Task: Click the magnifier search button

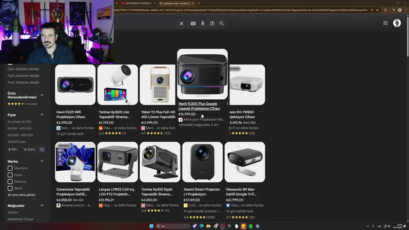Action: point(221,23)
